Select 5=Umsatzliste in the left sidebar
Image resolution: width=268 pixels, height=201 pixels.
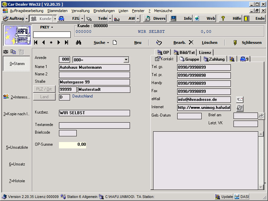(16, 147)
